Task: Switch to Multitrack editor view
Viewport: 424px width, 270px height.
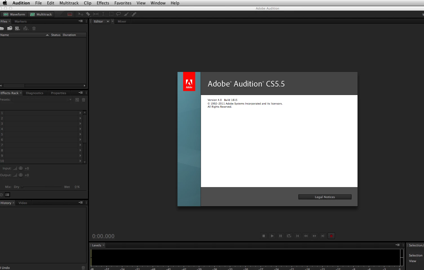Action: (41, 14)
